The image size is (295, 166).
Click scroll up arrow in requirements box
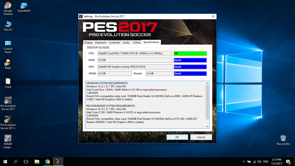(x=207, y=83)
